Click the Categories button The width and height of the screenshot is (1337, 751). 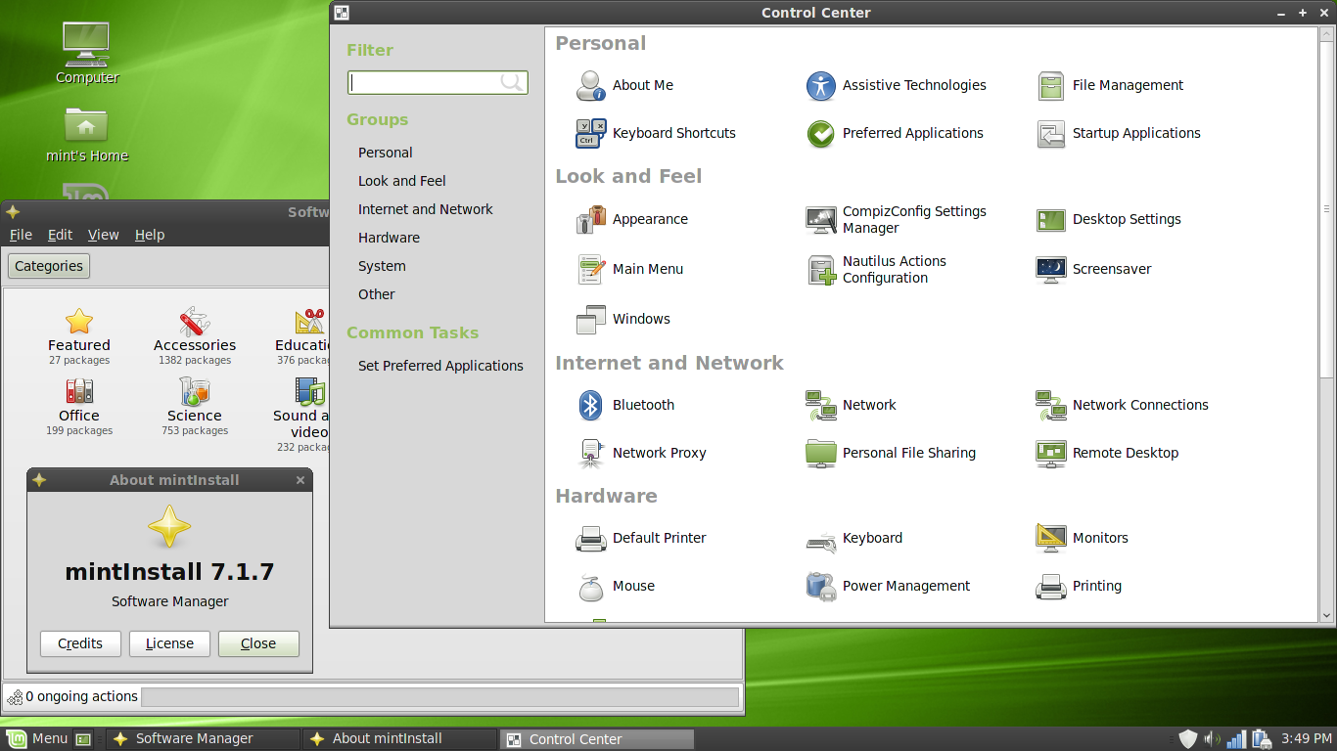point(49,266)
